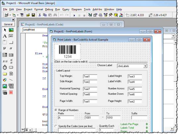
Task: Select the TextBox tool in toolbox
Action: [x=11, y=36]
